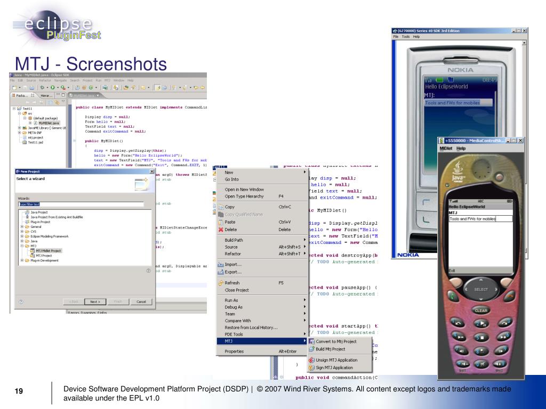Click the 2 play/pause key on emulator keypad
This screenshot has width=546, height=409.
(481, 323)
